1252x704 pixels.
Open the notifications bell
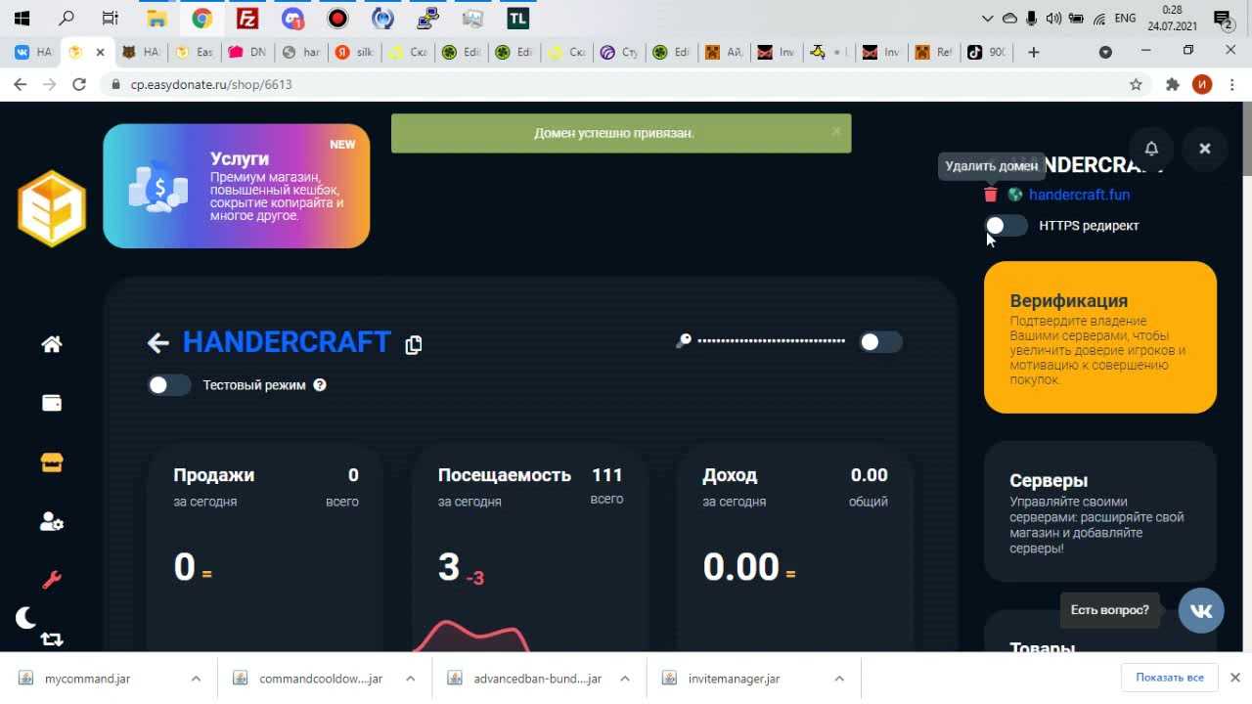tap(1151, 149)
